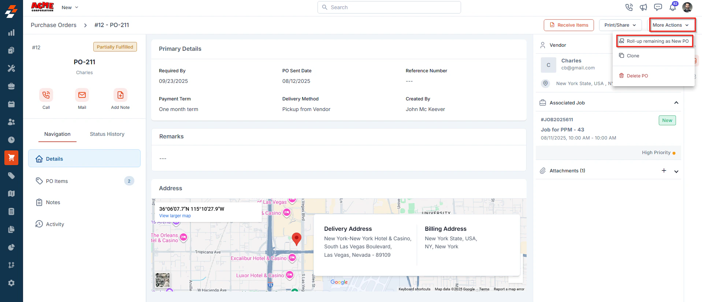
Task: Open the notifications bell icon
Action: (x=673, y=7)
